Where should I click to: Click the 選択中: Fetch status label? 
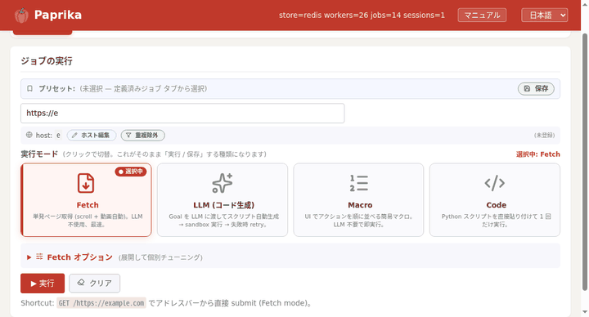(x=538, y=154)
